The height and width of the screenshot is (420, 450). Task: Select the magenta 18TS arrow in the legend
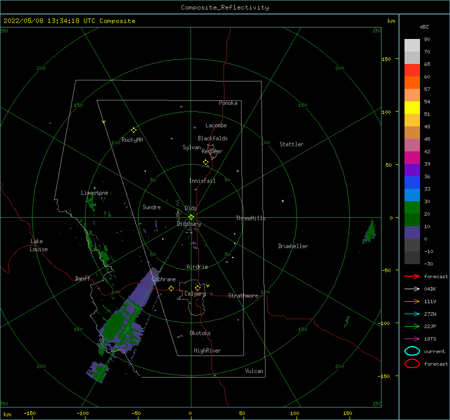(x=412, y=339)
